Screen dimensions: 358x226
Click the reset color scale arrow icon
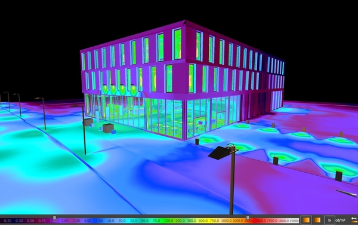(x=354, y=220)
